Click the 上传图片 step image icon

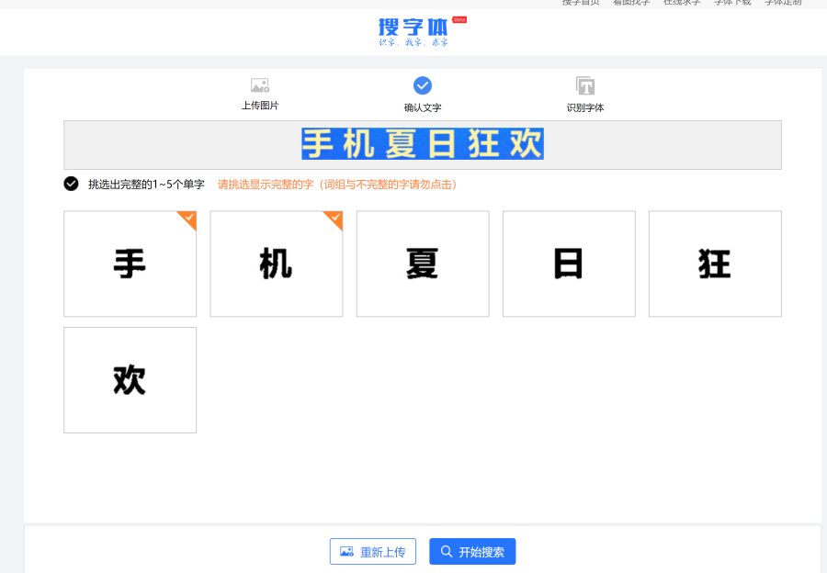pos(260,85)
